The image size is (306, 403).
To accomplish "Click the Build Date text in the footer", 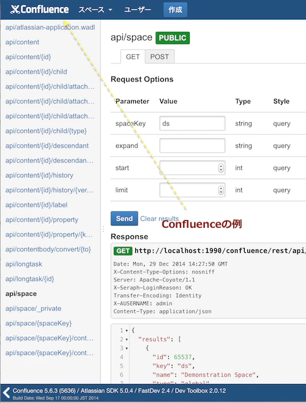I will click(56, 398).
